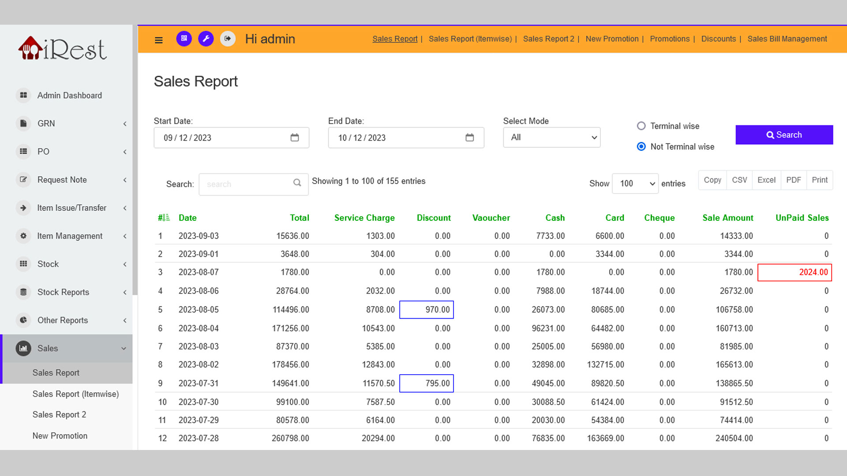The height and width of the screenshot is (476, 847).
Task: Select the Not Terminal wise radio button
Action: point(641,146)
